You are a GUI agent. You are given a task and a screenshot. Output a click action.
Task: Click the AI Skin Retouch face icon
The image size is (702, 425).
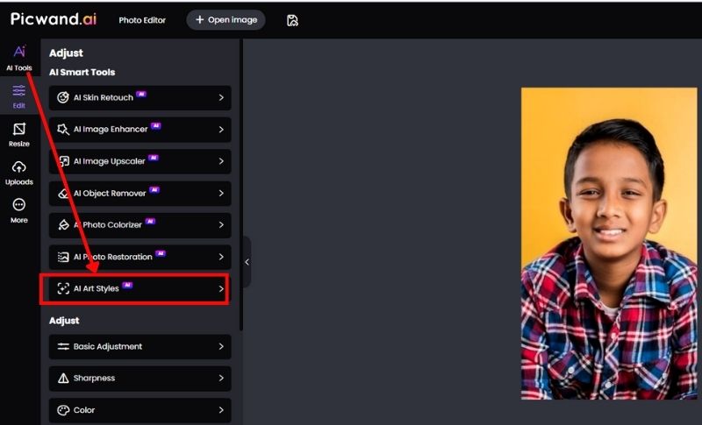pyautogui.click(x=63, y=97)
